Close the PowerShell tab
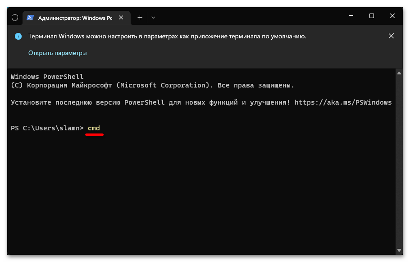Image resolution: width=410 pixels, height=262 pixels. click(x=121, y=18)
